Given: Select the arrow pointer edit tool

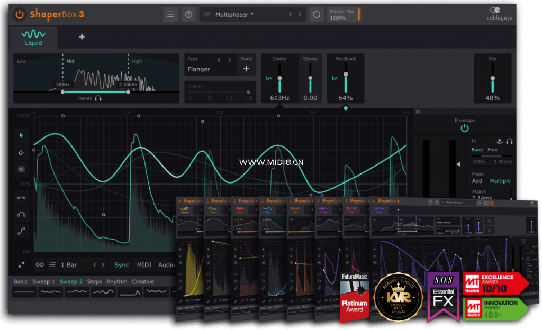Looking at the screenshot, I should click(22, 135).
